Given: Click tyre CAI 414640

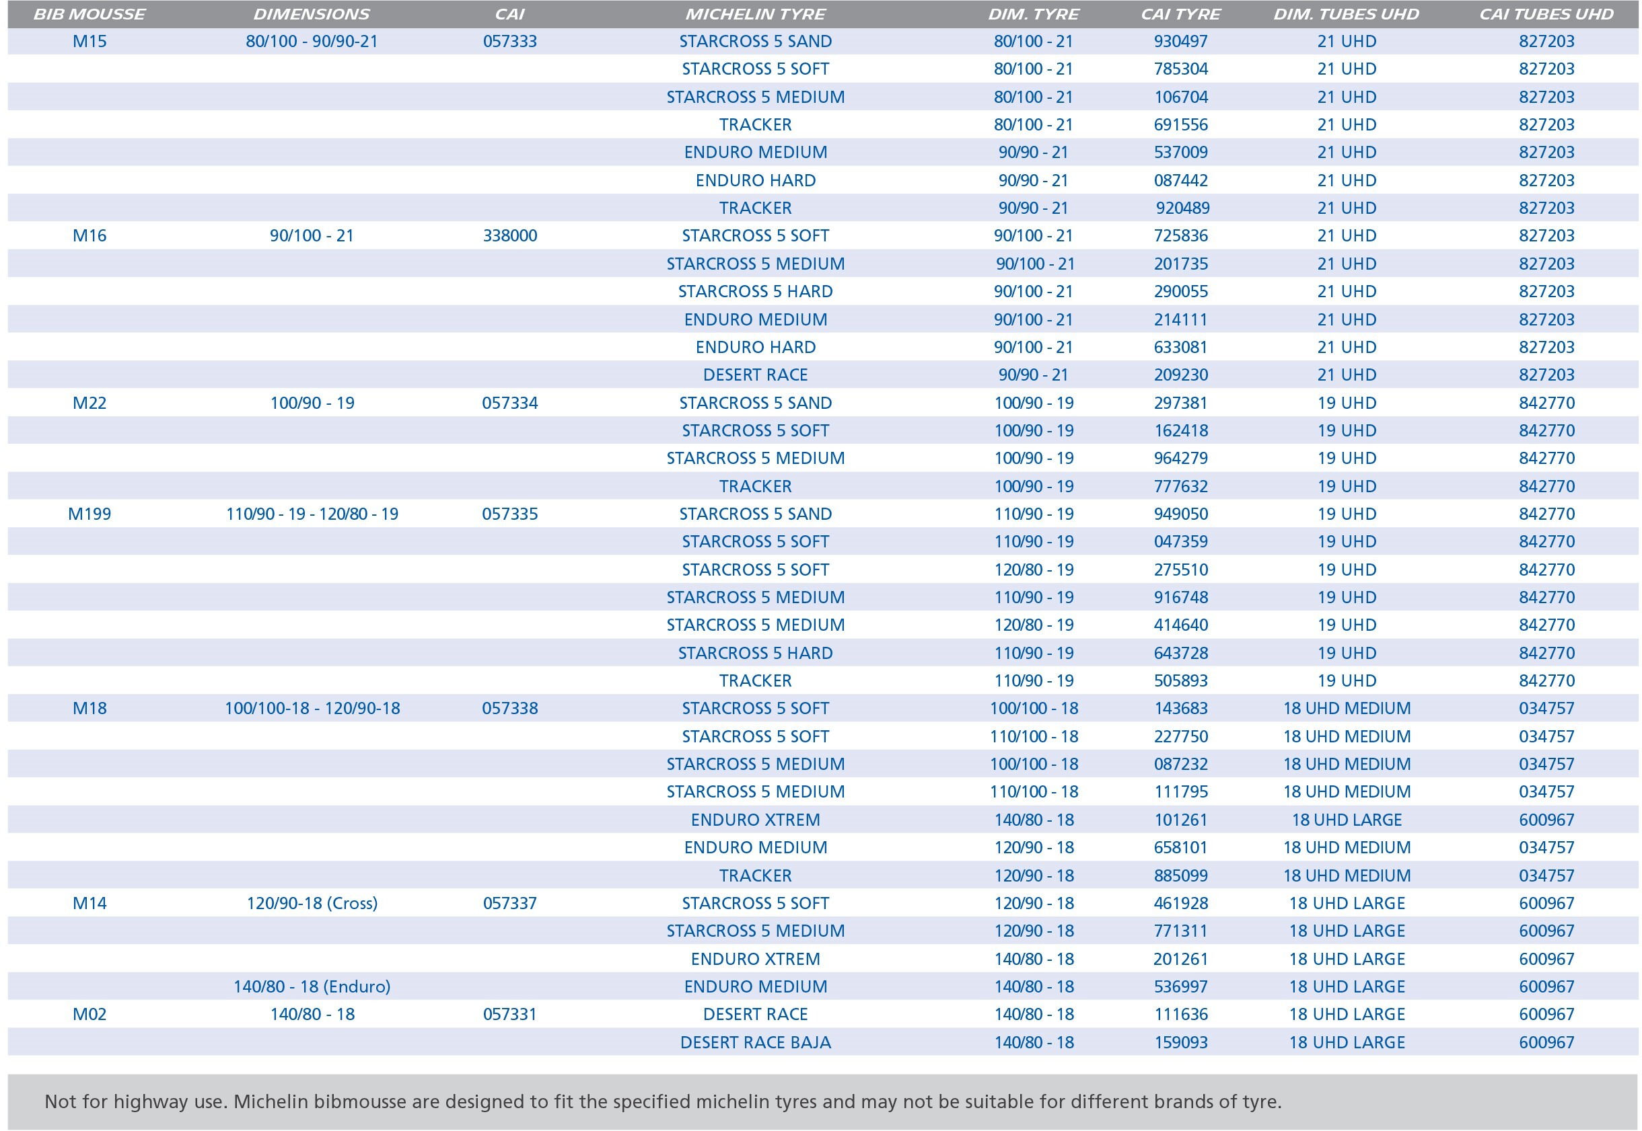Looking at the screenshot, I should pos(1180,624).
